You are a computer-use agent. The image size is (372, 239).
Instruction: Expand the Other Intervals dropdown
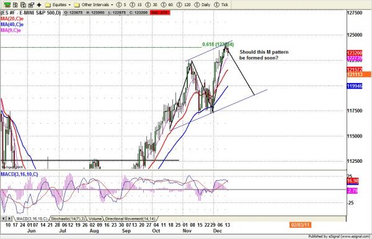(x=94, y=5)
